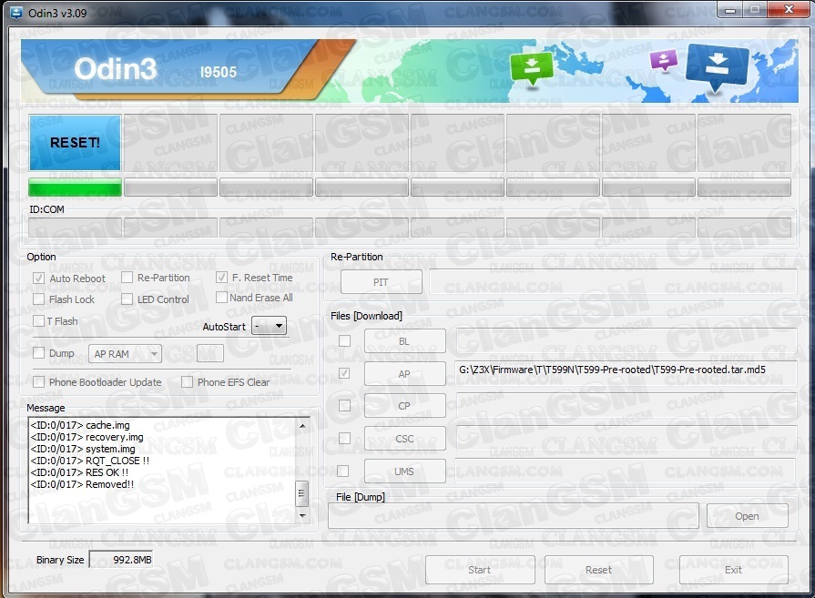The image size is (815, 598).
Task: Click the BL file button
Action: (x=404, y=341)
